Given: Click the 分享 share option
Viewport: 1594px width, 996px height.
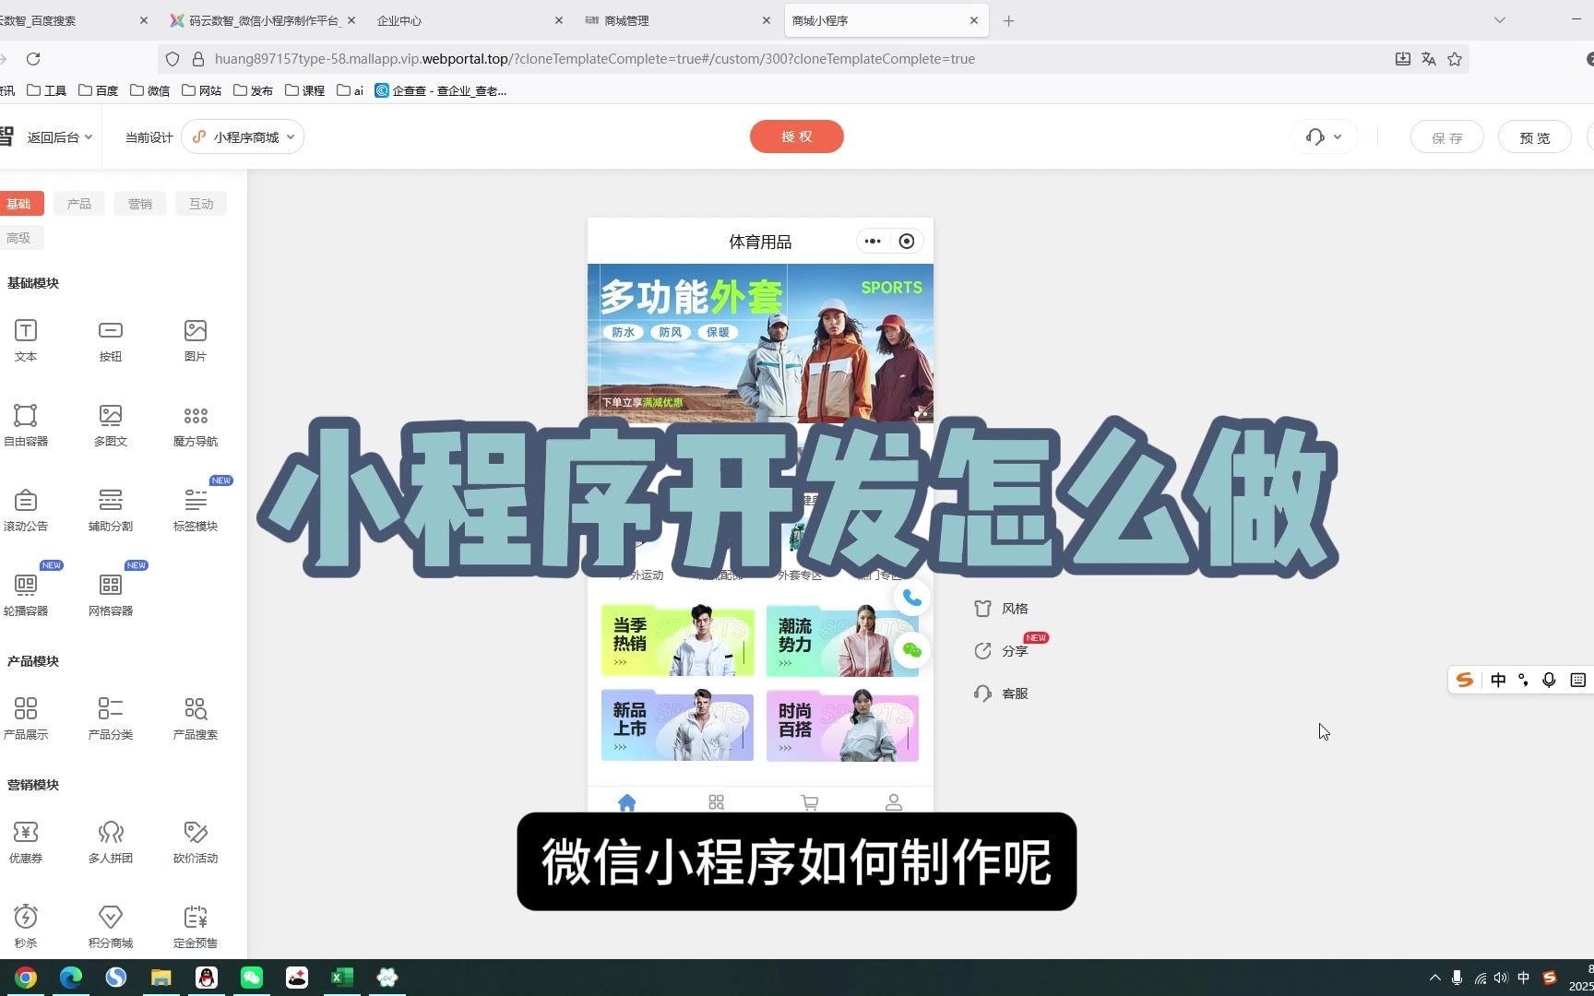Looking at the screenshot, I should (x=1002, y=651).
